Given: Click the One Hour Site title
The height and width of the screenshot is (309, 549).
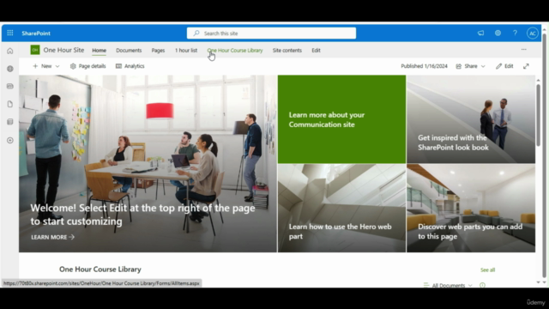Looking at the screenshot, I should pyautogui.click(x=63, y=50).
